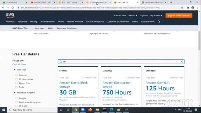Close the WordPress Setup tab

[166, 3]
